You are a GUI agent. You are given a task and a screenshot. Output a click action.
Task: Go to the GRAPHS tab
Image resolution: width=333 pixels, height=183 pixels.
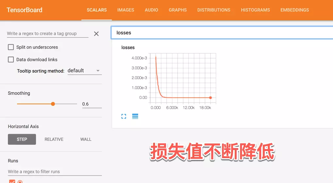(x=178, y=10)
